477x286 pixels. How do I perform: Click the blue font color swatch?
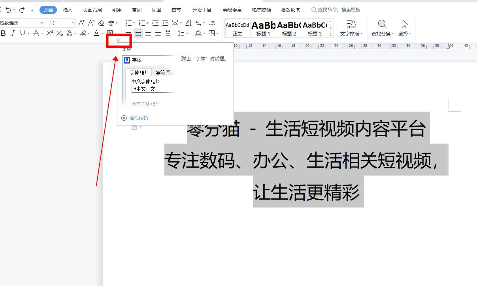point(96,34)
